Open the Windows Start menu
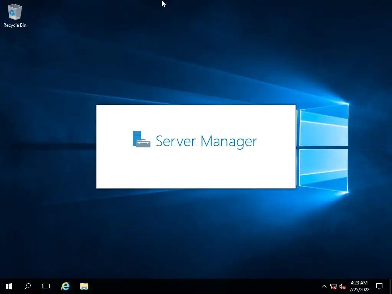The image size is (392, 294). coord(9,286)
